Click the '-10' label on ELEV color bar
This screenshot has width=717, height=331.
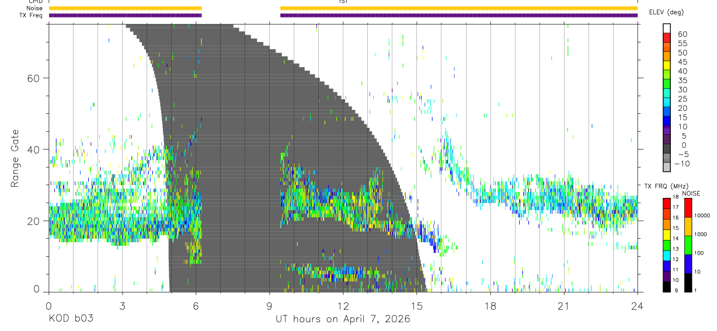tap(682, 164)
